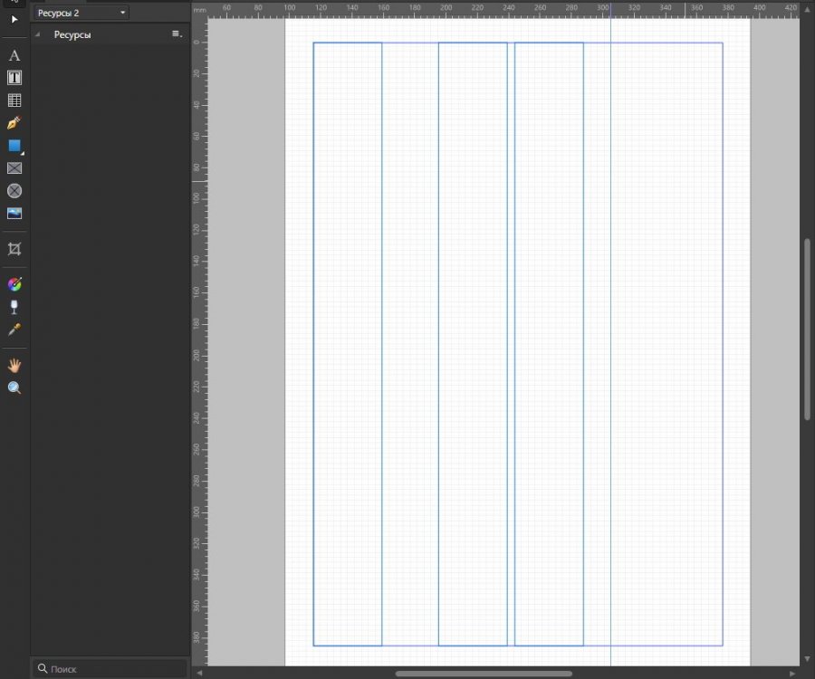Select the Color Picker eyedropper tool
The image size is (815, 679).
tap(14, 330)
